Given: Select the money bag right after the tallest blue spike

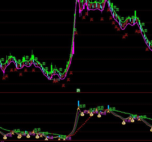Looking at the screenshot, I should [x=82, y=114].
